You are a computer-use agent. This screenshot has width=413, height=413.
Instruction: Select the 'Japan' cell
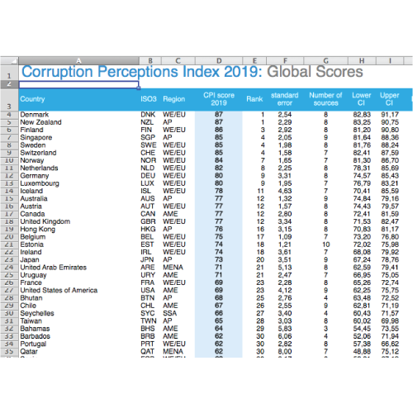(78, 259)
